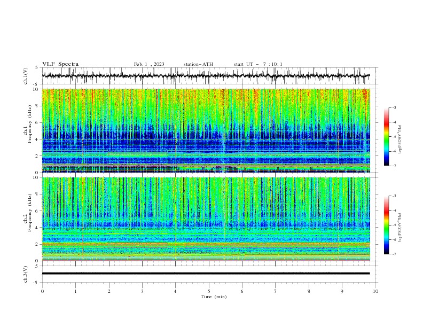Click the ch.2 'Frequency (kHz)' axis label
This screenshot has width=423, height=327.
[30, 212]
